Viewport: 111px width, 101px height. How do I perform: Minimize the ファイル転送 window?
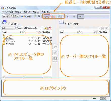pos(97,7)
